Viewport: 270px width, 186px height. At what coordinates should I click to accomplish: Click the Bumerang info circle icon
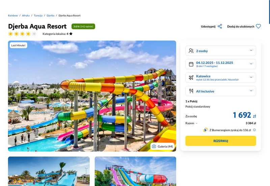click(254, 130)
